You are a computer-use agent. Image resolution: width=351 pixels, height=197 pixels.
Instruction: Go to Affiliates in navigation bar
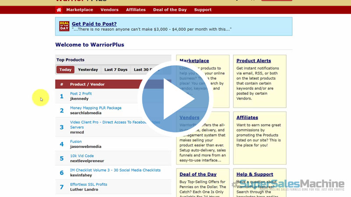tap(136, 10)
